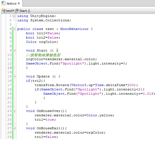Click the highlighted opening brace after Start ()

[57, 50]
